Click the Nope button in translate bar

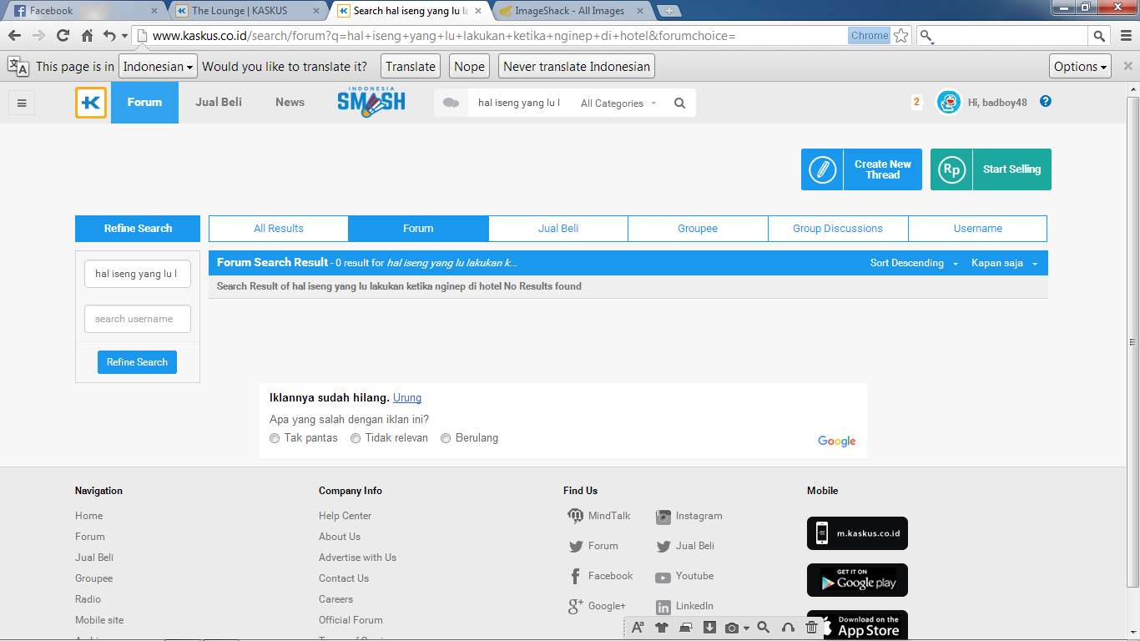point(469,67)
